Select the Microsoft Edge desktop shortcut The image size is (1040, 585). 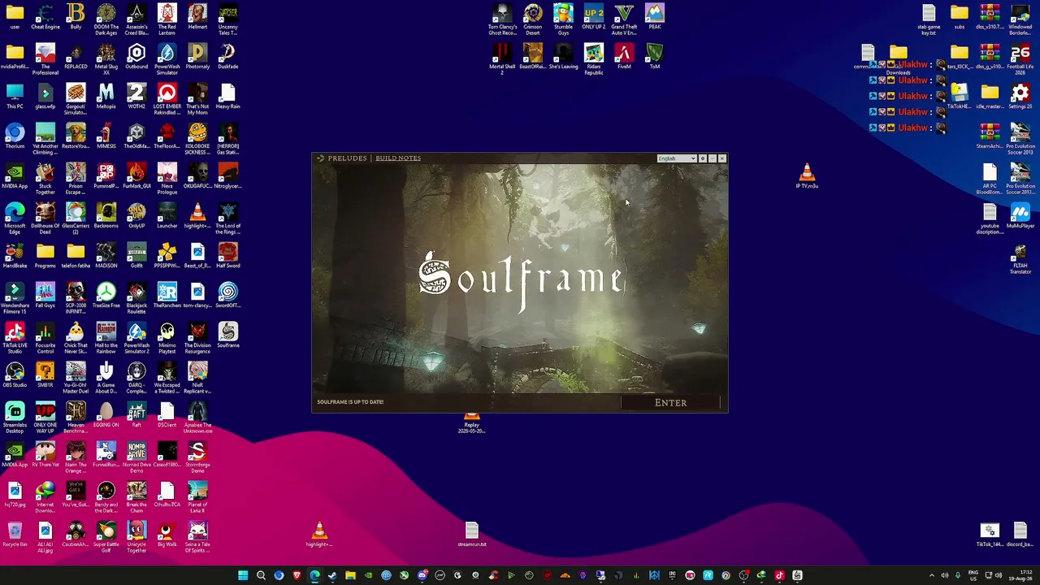coord(15,218)
